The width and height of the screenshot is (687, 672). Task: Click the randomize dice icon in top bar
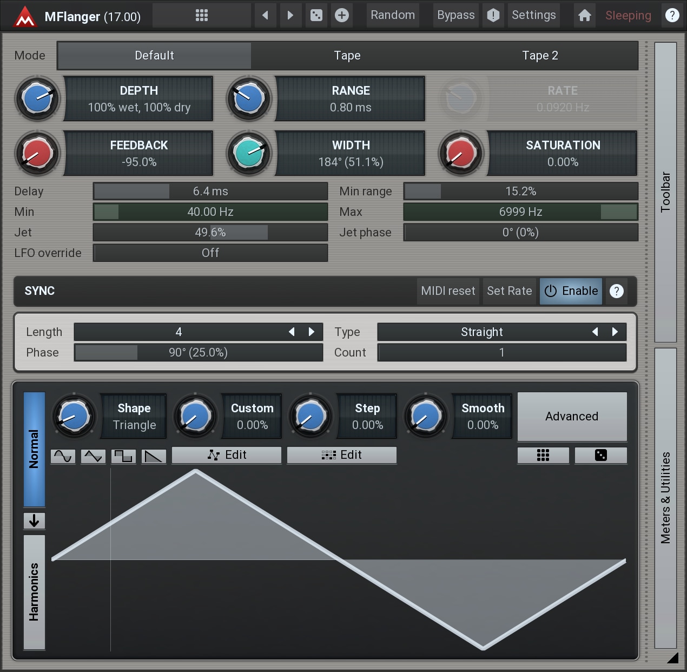316,15
